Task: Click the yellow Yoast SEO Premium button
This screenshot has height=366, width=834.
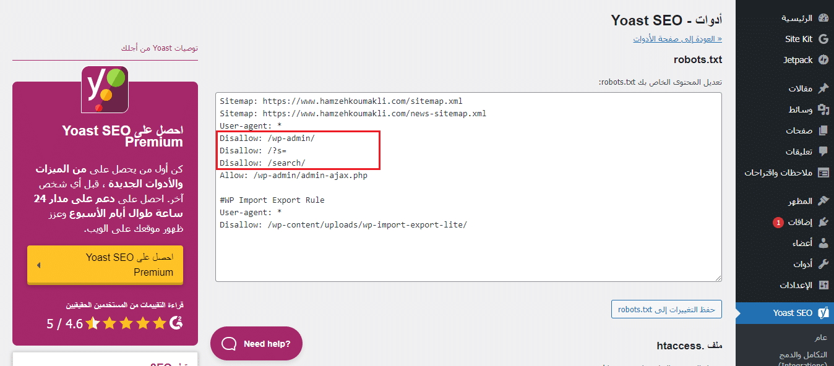Action: click(x=105, y=265)
